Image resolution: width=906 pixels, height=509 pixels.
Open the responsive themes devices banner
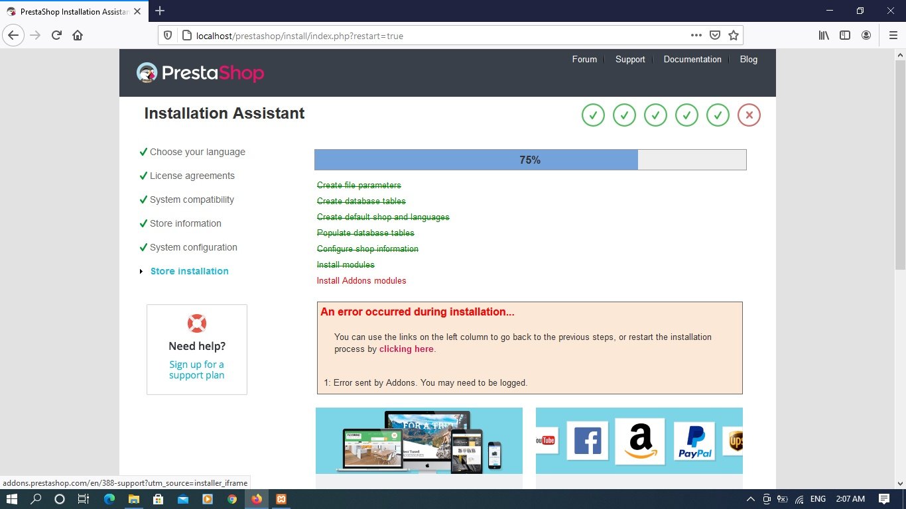419,441
